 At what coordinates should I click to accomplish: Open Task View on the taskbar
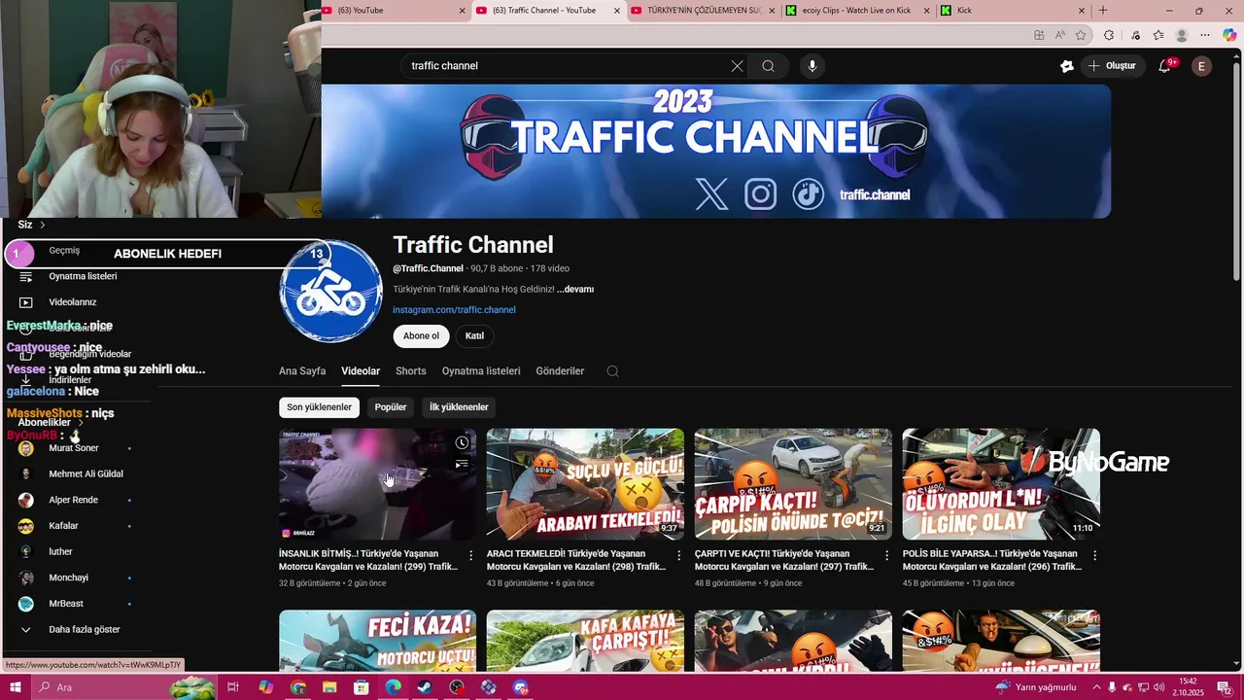[233, 687]
